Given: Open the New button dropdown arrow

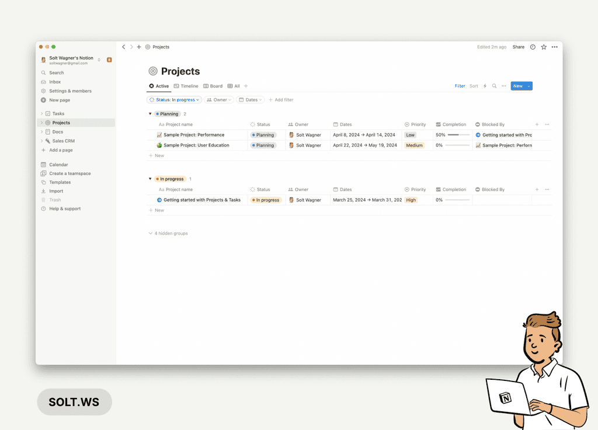Looking at the screenshot, I should click(528, 86).
